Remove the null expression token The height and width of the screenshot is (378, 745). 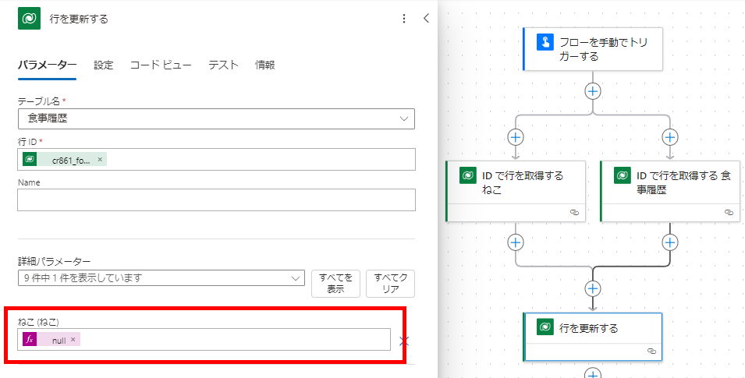[x=73, y=340]
